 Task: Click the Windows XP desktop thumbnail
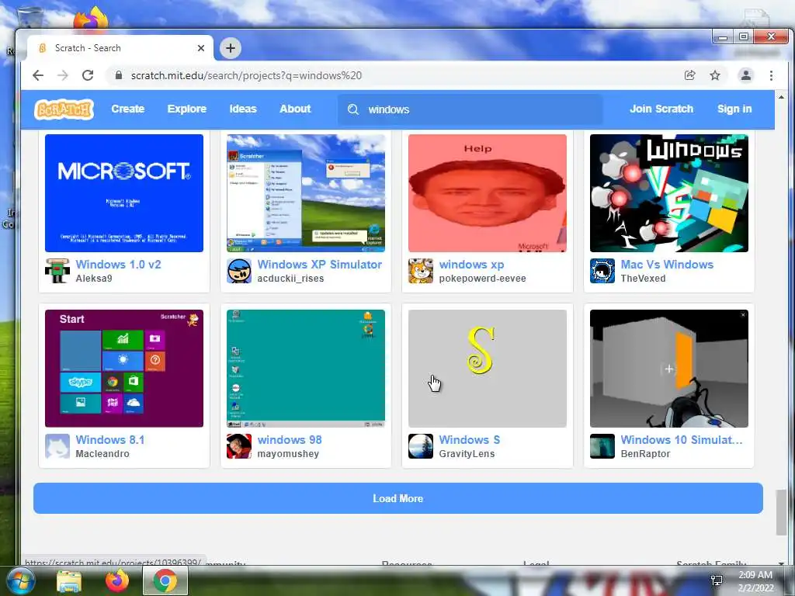[x=306, y=193]
